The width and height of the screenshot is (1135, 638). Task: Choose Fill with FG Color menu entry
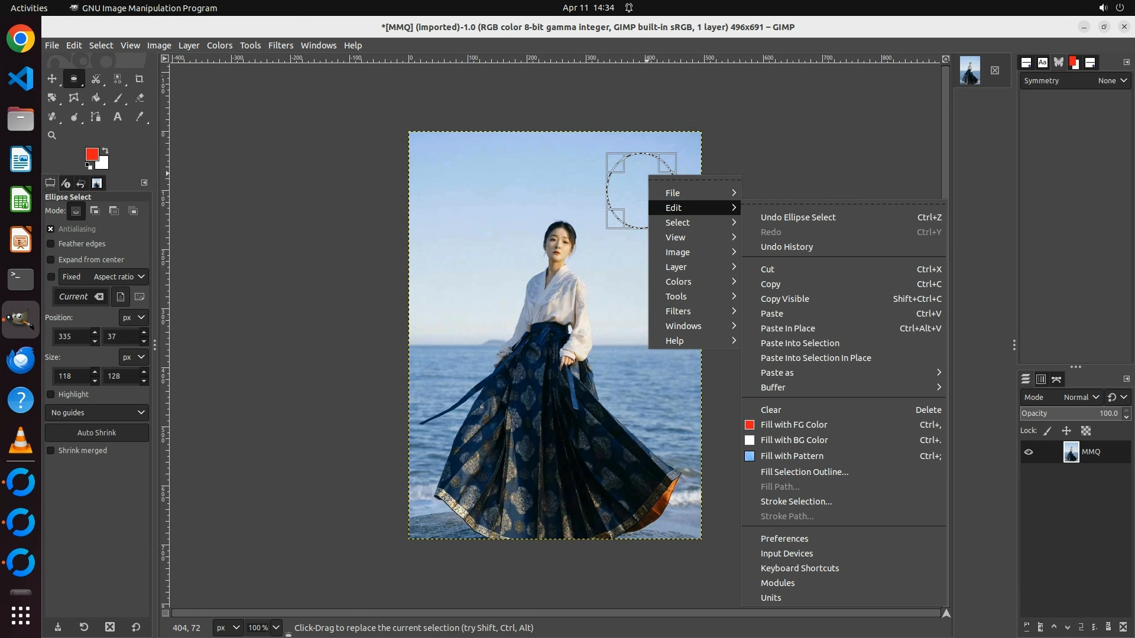(793, 425)
